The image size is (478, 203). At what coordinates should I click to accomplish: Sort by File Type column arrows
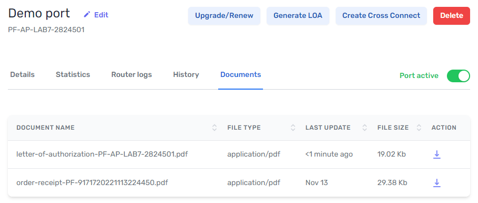pyautogui.click(x=293, y=128)
